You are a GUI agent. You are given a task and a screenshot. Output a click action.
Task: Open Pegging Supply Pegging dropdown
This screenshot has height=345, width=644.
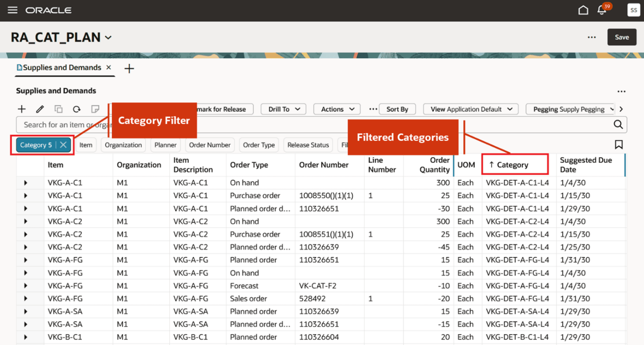pos(571,109)
